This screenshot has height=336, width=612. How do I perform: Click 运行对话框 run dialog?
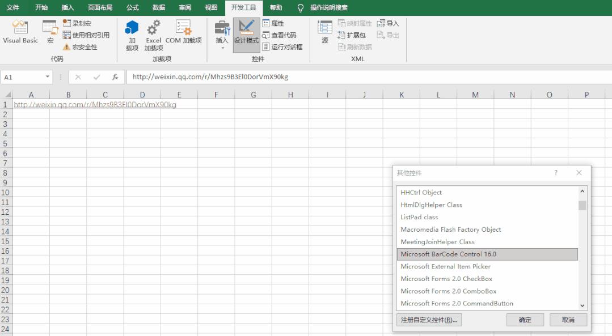[282, 47]
